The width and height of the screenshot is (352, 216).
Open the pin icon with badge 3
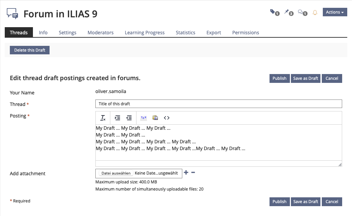coord(289,12)
